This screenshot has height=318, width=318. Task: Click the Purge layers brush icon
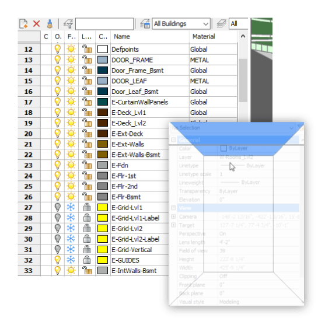(50, 24)
